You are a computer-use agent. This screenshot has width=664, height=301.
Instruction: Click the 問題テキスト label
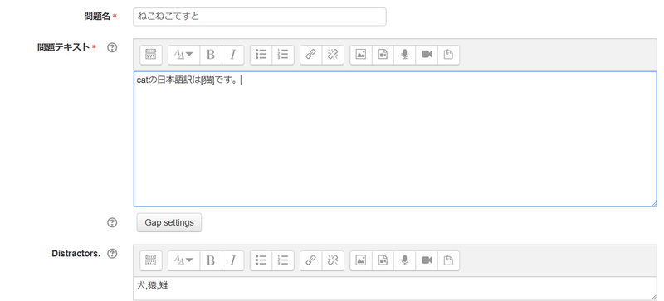tap(64, 47)
